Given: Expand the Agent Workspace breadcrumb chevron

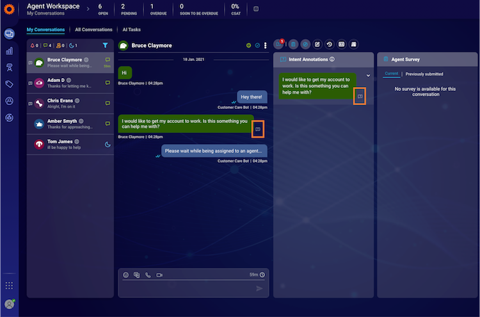Looking at the screenshot, I should pos(88,9).
